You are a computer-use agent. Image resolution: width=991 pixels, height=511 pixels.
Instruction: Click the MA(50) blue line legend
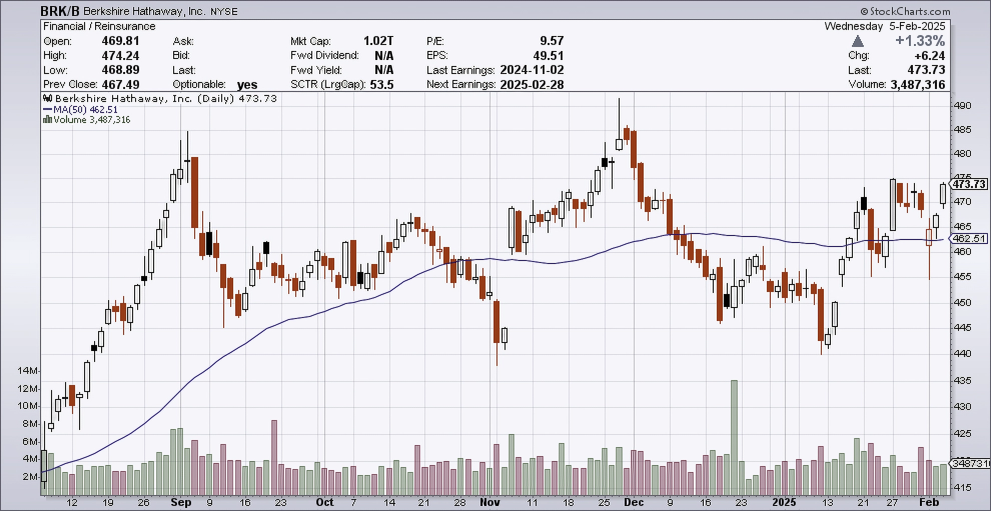click(81, 109)
